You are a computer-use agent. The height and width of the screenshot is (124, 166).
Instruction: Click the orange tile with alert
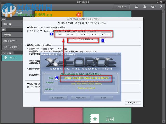(x=59, y=14)
